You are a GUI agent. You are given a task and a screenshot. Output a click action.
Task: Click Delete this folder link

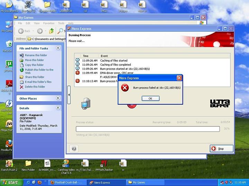(35, 87)
